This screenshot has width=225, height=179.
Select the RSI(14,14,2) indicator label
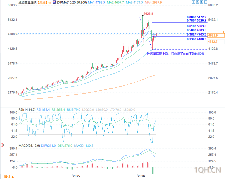[27, 110]
